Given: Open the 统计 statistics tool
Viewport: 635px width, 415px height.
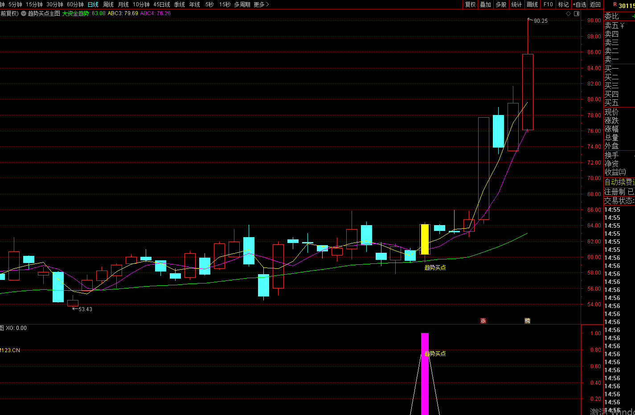Looking at the screenshot, I should coord(516,4).
